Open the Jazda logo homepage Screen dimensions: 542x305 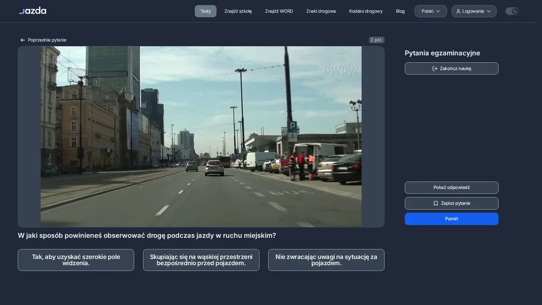point(33,10)
